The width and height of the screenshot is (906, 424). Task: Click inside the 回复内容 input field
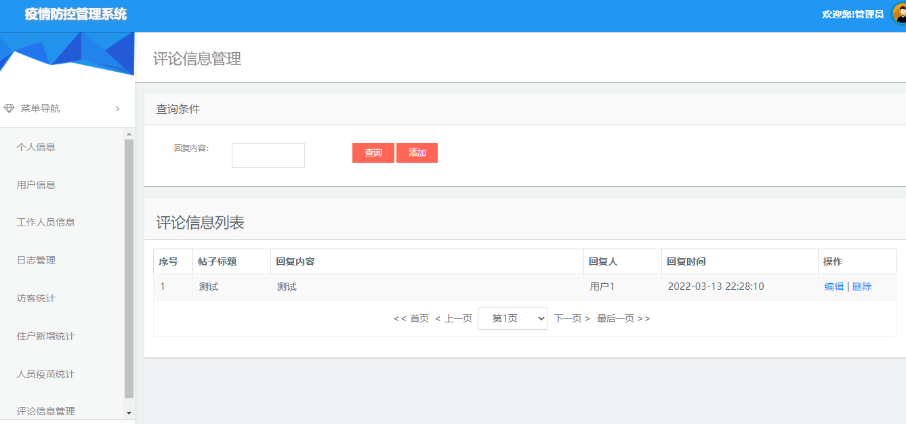click(268, 155)
